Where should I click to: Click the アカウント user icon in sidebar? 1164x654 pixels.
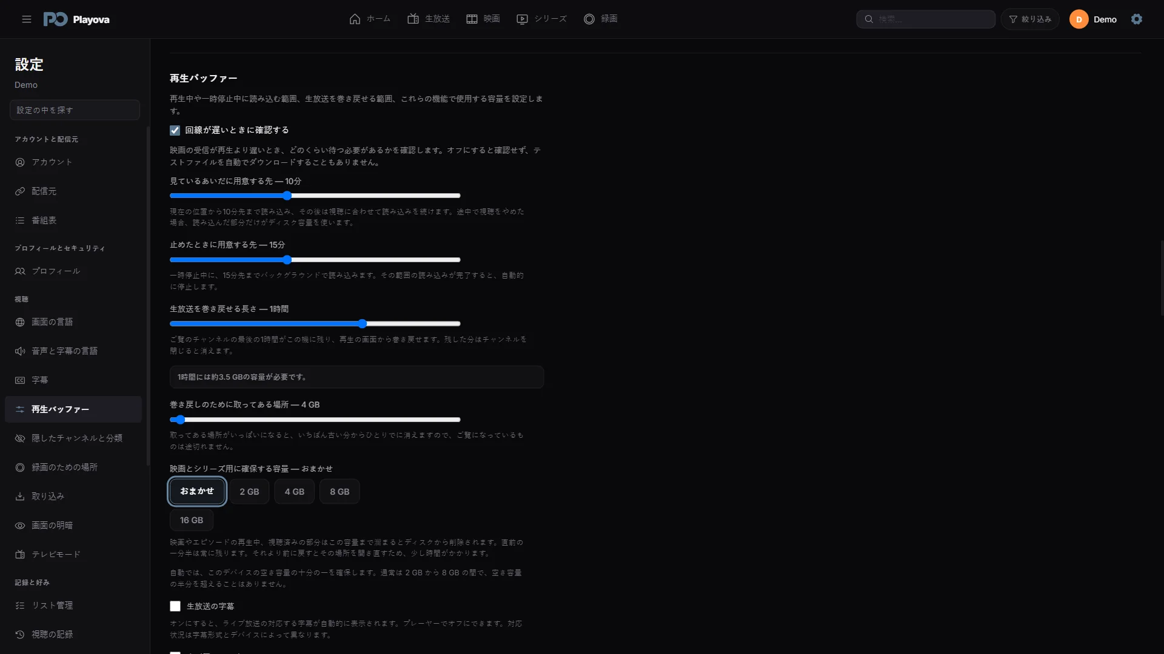(x=20, y=162)
